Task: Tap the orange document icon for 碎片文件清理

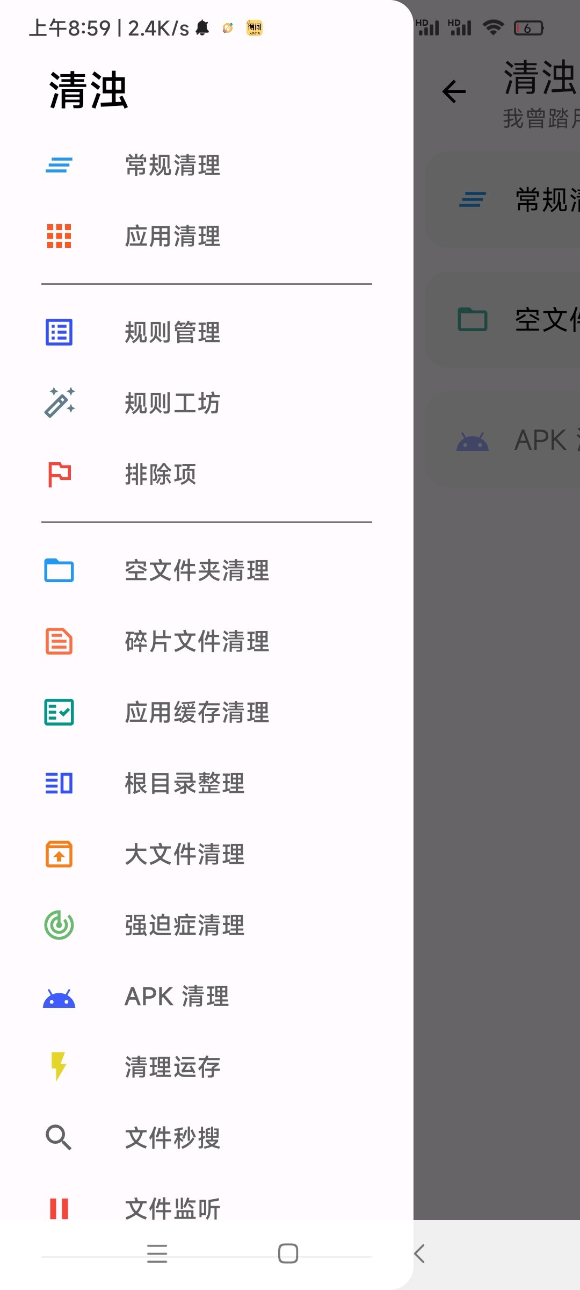Action: (59, 641)
